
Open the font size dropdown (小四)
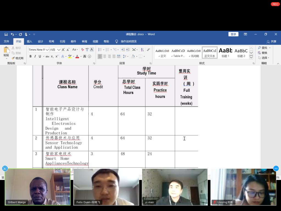pos(59,50)
